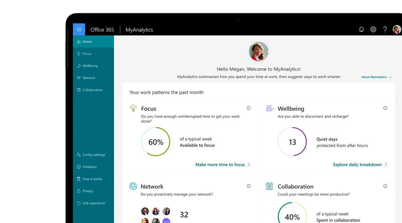Open the notifications bell
This screenshot has width=402, height=223.
coord(361,29)
